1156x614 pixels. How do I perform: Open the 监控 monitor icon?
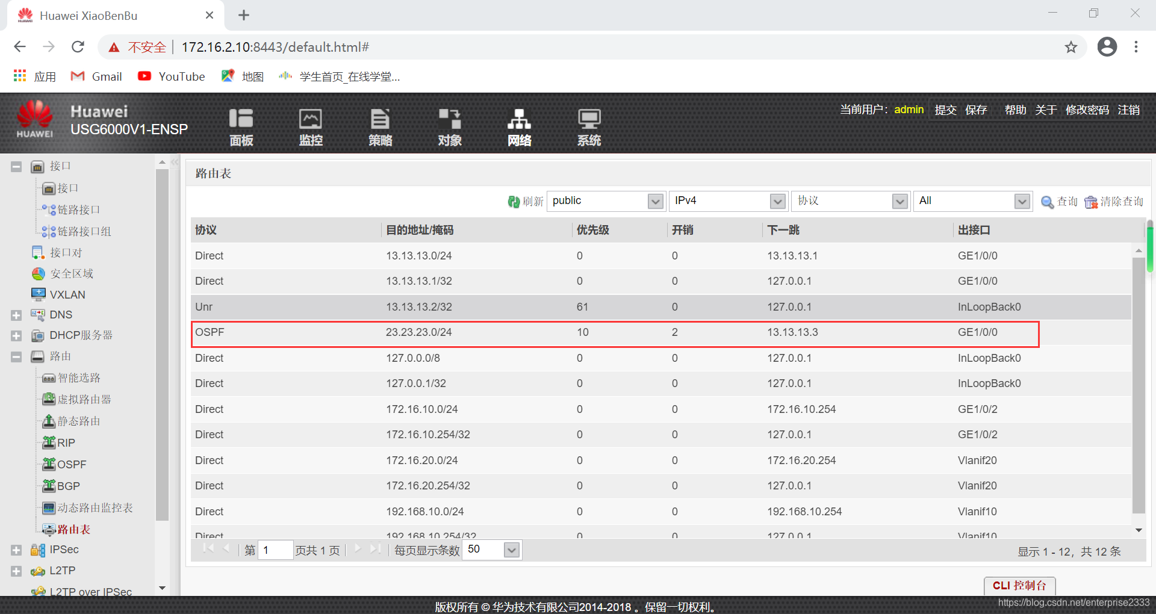coord(311,127)
